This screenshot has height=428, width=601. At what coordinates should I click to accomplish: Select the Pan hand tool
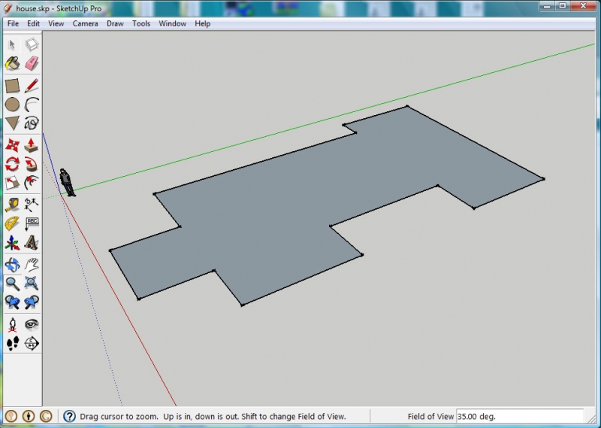(32, 265)
